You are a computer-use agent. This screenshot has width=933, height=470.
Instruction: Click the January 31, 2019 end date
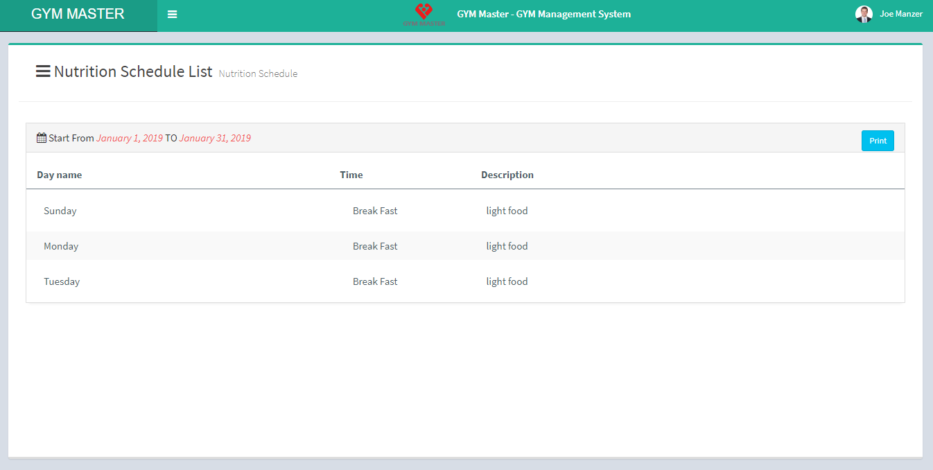coord(215,138)
